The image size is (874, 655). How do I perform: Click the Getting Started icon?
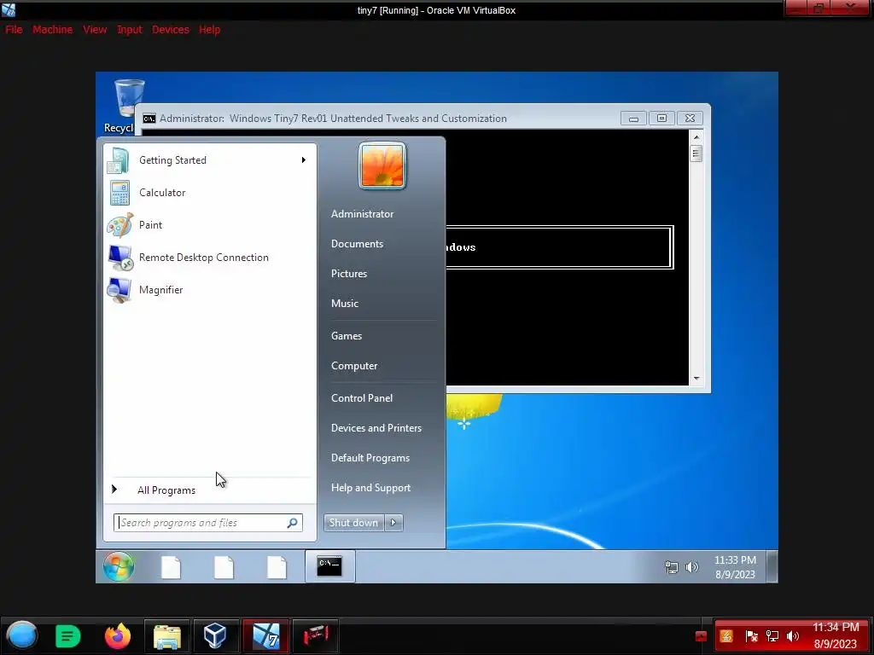coord(119,160)
